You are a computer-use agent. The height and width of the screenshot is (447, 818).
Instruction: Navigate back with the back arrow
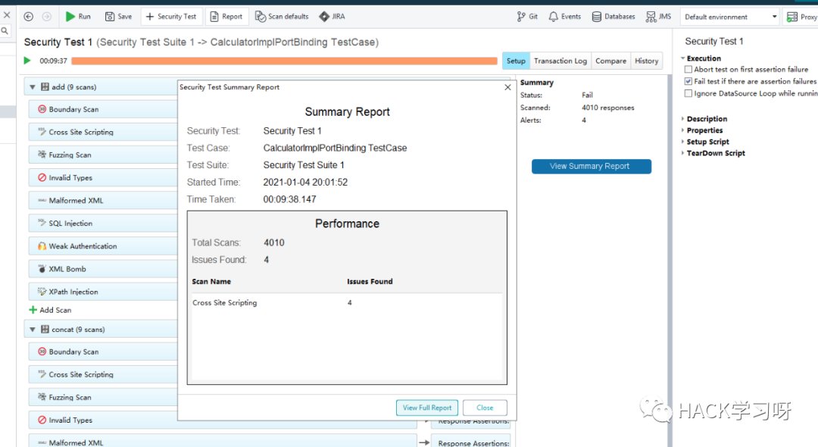(29, 17)
